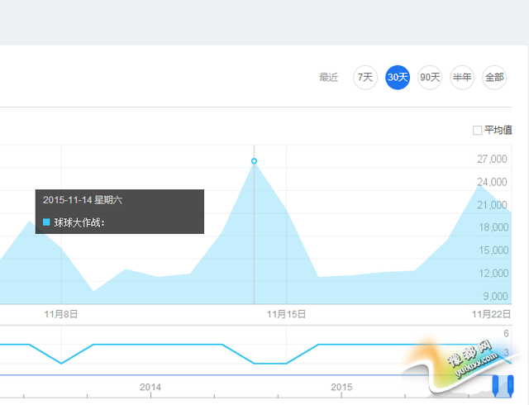
Task: Select the 7天 time range
Action: 365,78
